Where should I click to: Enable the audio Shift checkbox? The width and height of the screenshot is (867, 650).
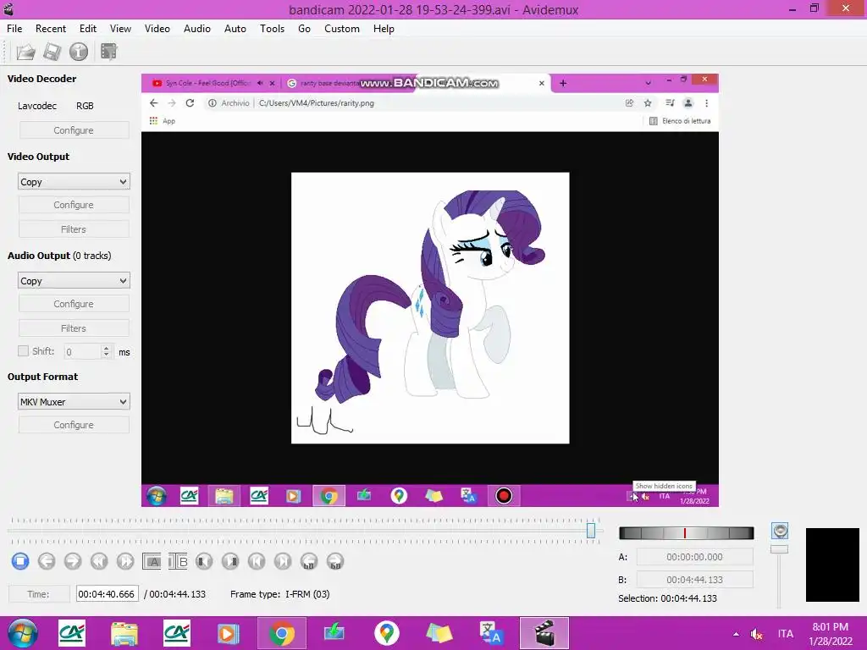(x=23, y=351)
